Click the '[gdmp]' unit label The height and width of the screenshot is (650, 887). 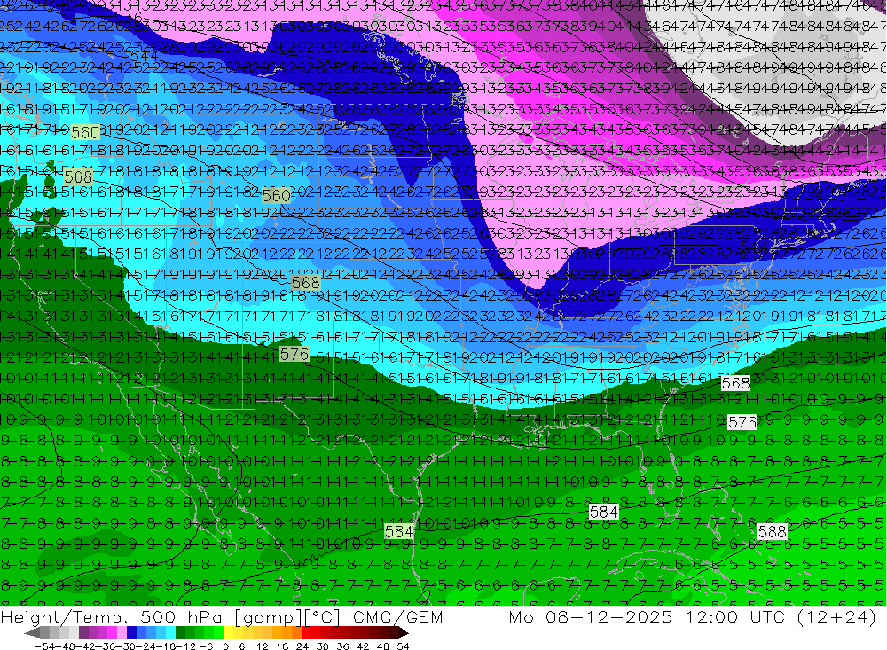point(269,617)
